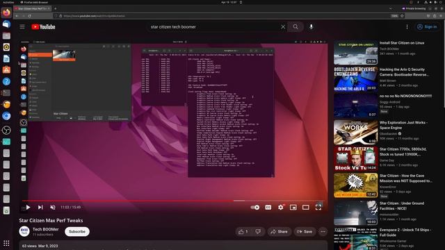
Task: Open Install Star Citizen on Linux thumbnail
Action: click(355, 53)
